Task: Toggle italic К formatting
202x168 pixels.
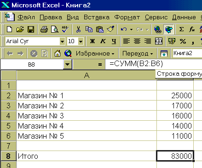Action: [x=103, y=41]
